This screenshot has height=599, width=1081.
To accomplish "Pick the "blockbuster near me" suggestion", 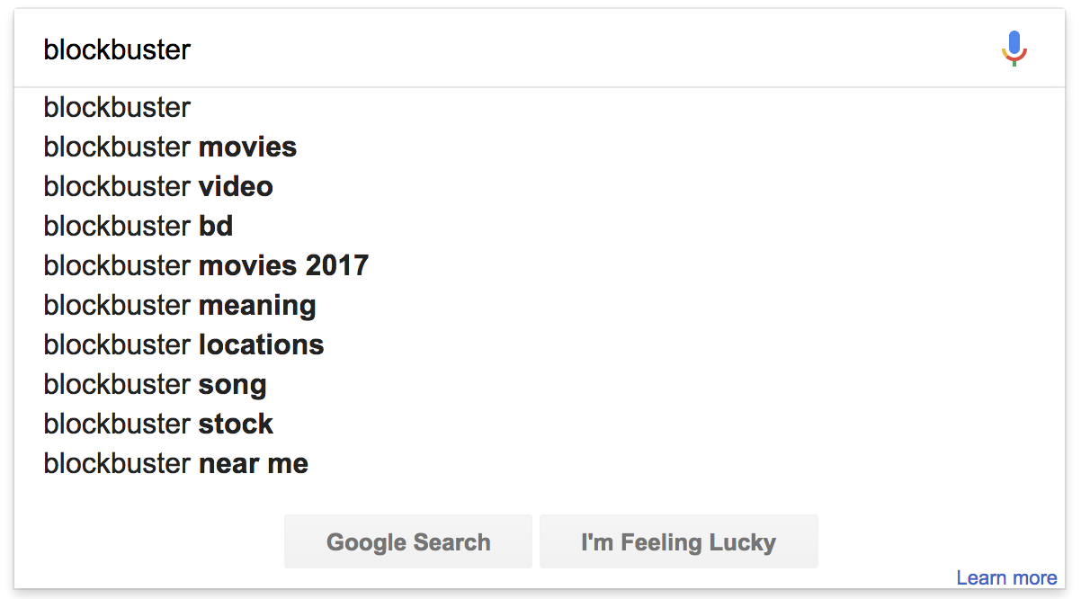I will pyautogui.click(x=540, y=464).
